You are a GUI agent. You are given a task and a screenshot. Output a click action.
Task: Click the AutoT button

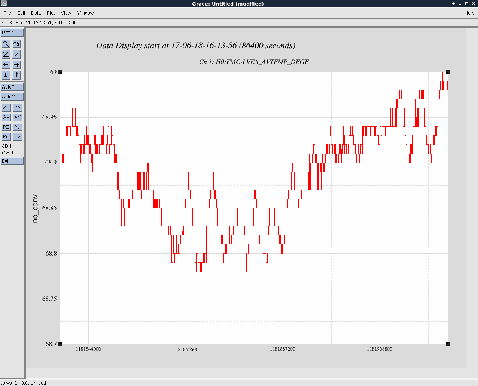(x=12, y=87)
